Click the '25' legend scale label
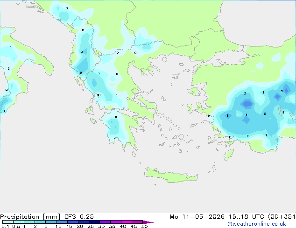Screen dimensions: 296x228 click(x=91, y=226)
